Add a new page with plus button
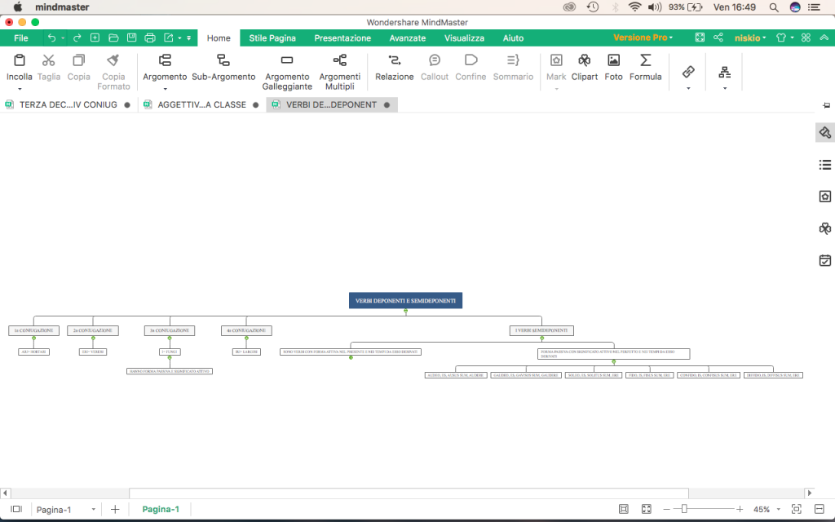The image size is (835, 522). (115, 509)
